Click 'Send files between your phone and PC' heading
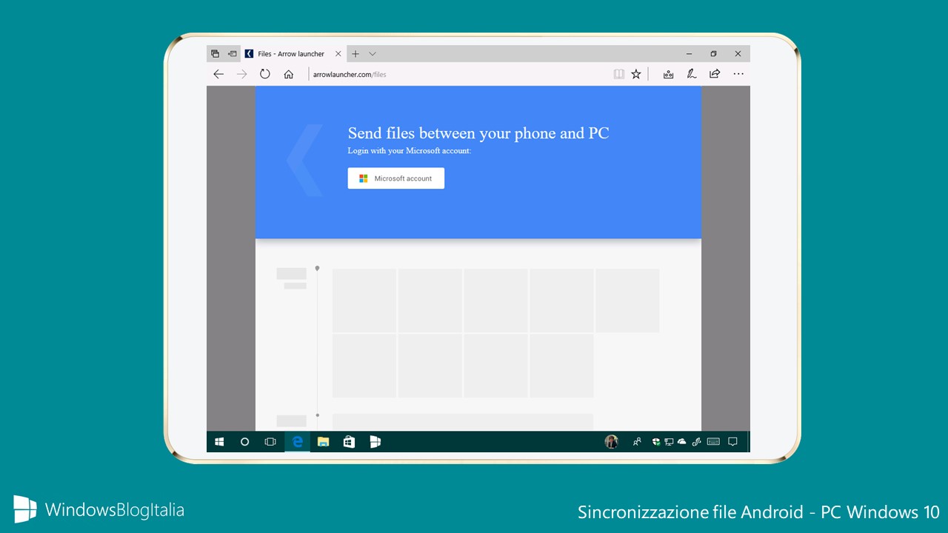 point(478,133)
